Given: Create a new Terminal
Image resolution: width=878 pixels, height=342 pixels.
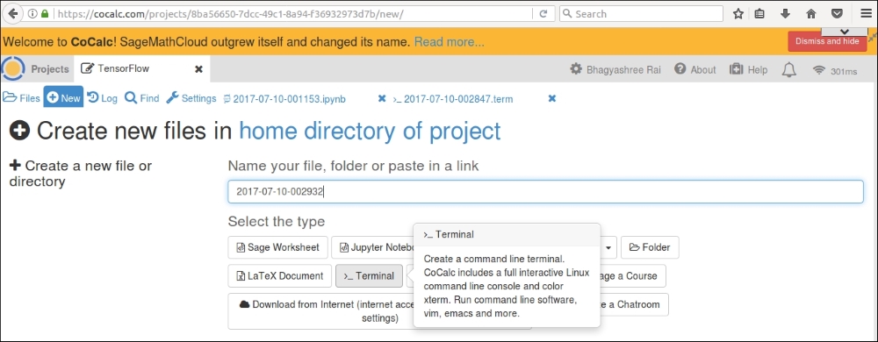Looking at the screenshot, I should (369, 276).
